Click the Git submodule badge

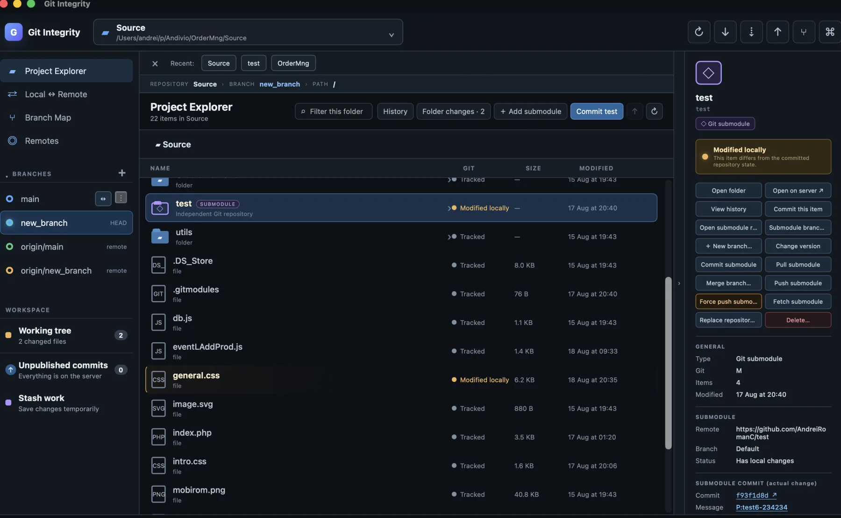725,123
